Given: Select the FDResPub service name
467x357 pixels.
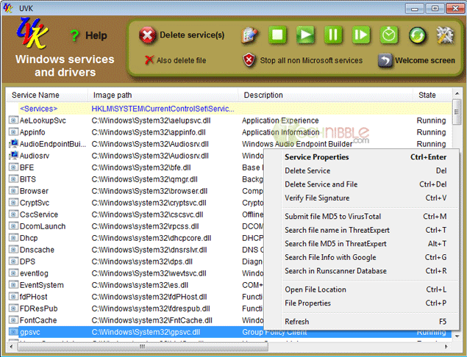Looking at the screenshot, I should pyautogui.click(x=39, y=309).
